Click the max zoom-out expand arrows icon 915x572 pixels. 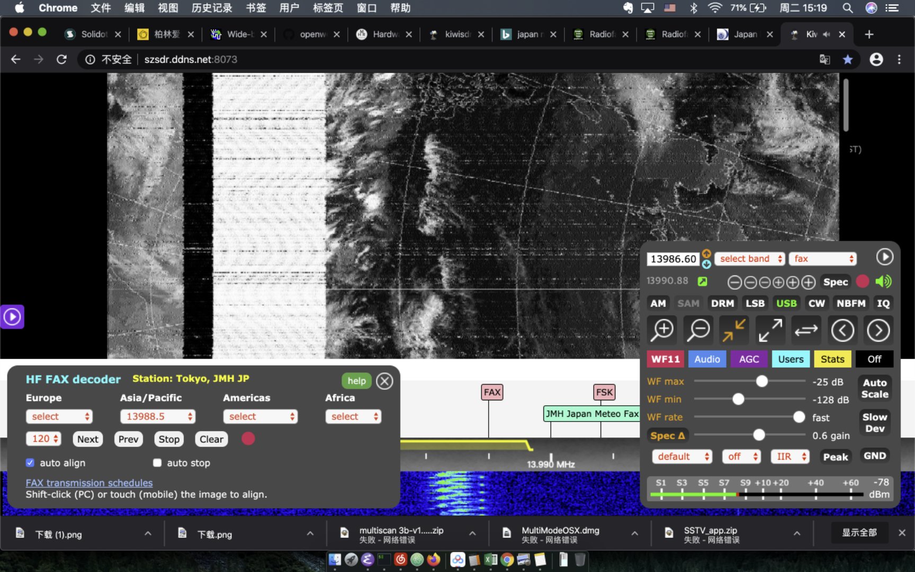click(x=770, y=330)
